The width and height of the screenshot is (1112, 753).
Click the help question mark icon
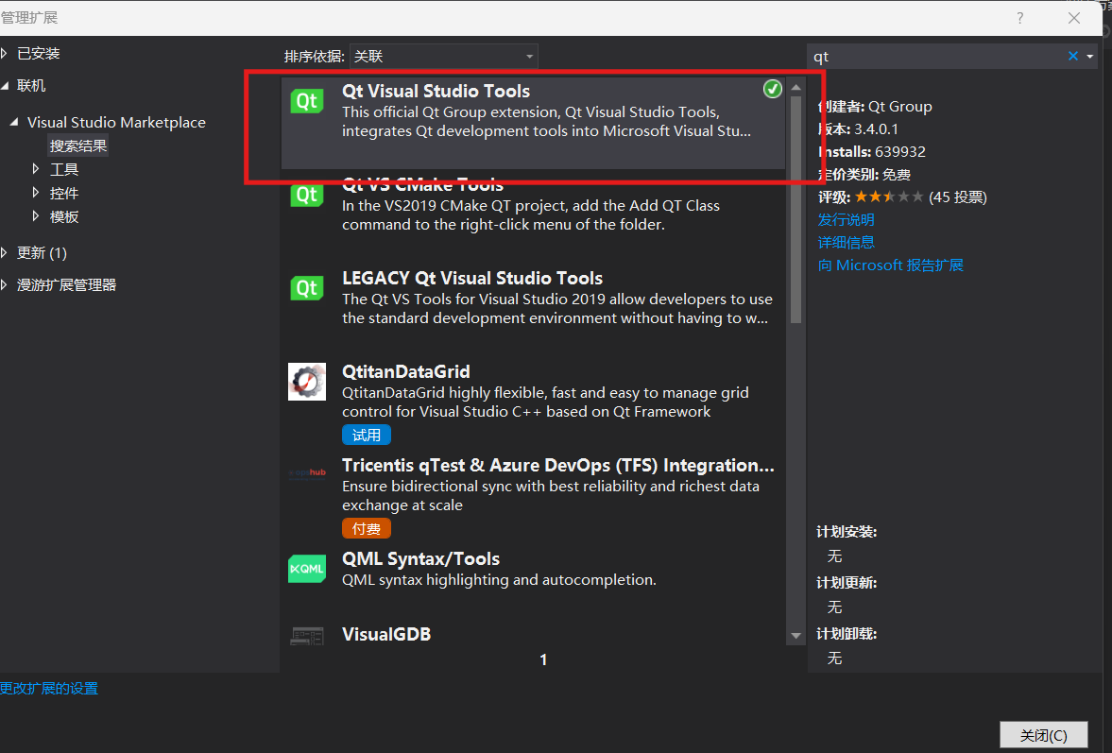click(x=1018, y=19)
